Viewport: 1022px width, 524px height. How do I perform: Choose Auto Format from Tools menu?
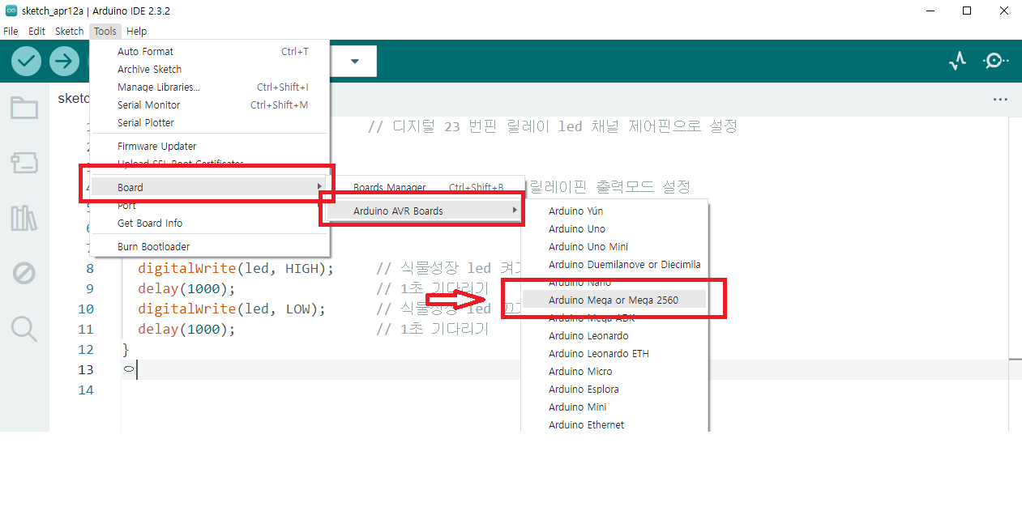[211, 51]
